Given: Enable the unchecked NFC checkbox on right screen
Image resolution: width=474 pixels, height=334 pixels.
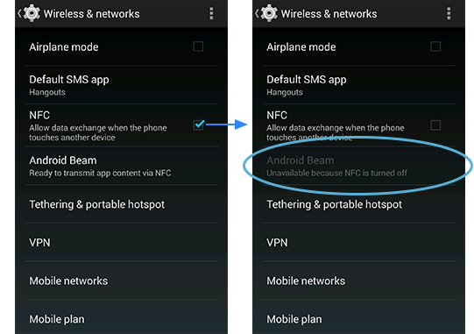Looking at the screenshot, I should pos(435,125).
